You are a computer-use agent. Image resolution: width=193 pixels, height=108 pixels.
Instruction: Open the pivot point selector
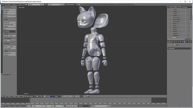pos(42,96)
